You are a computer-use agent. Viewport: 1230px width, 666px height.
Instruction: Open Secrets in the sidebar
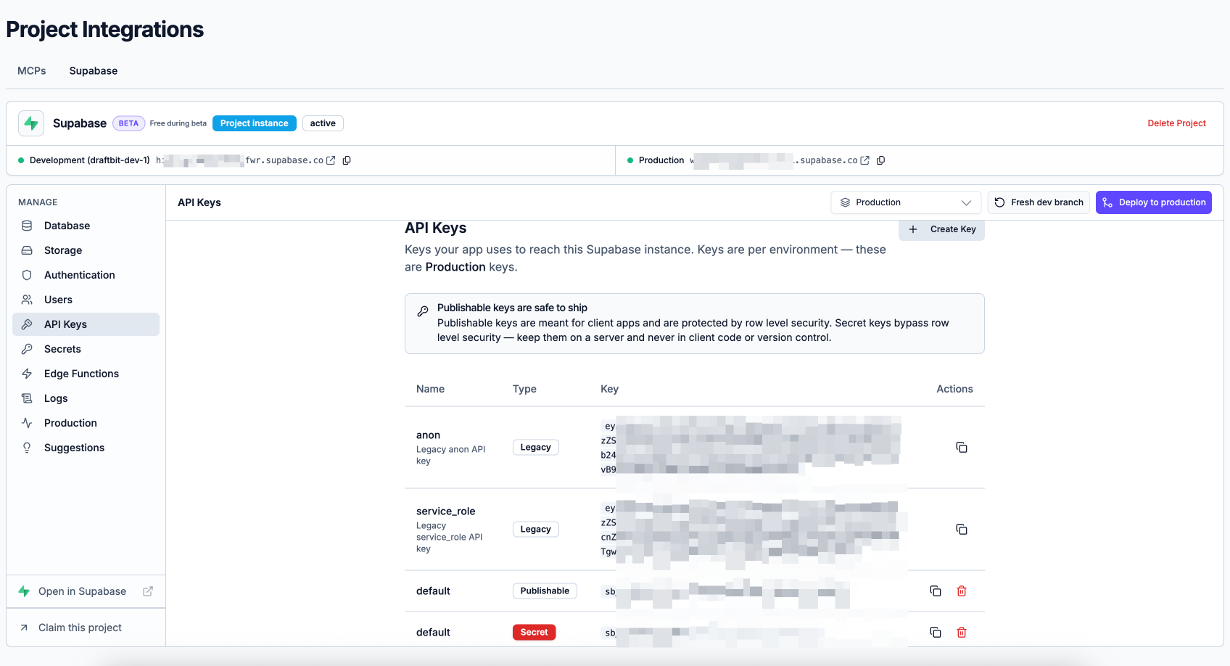point(86,349)
